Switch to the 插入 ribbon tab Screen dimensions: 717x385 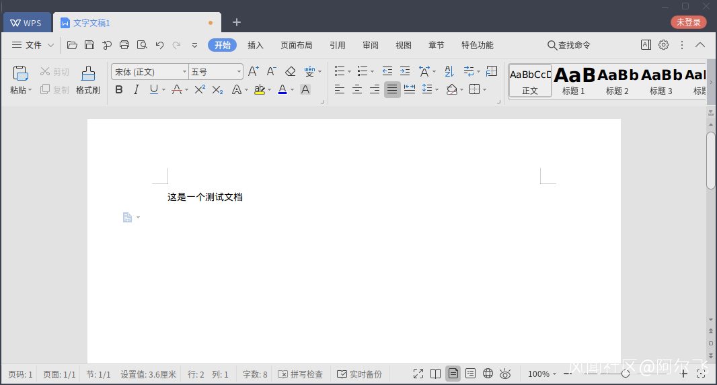(256, 45)
